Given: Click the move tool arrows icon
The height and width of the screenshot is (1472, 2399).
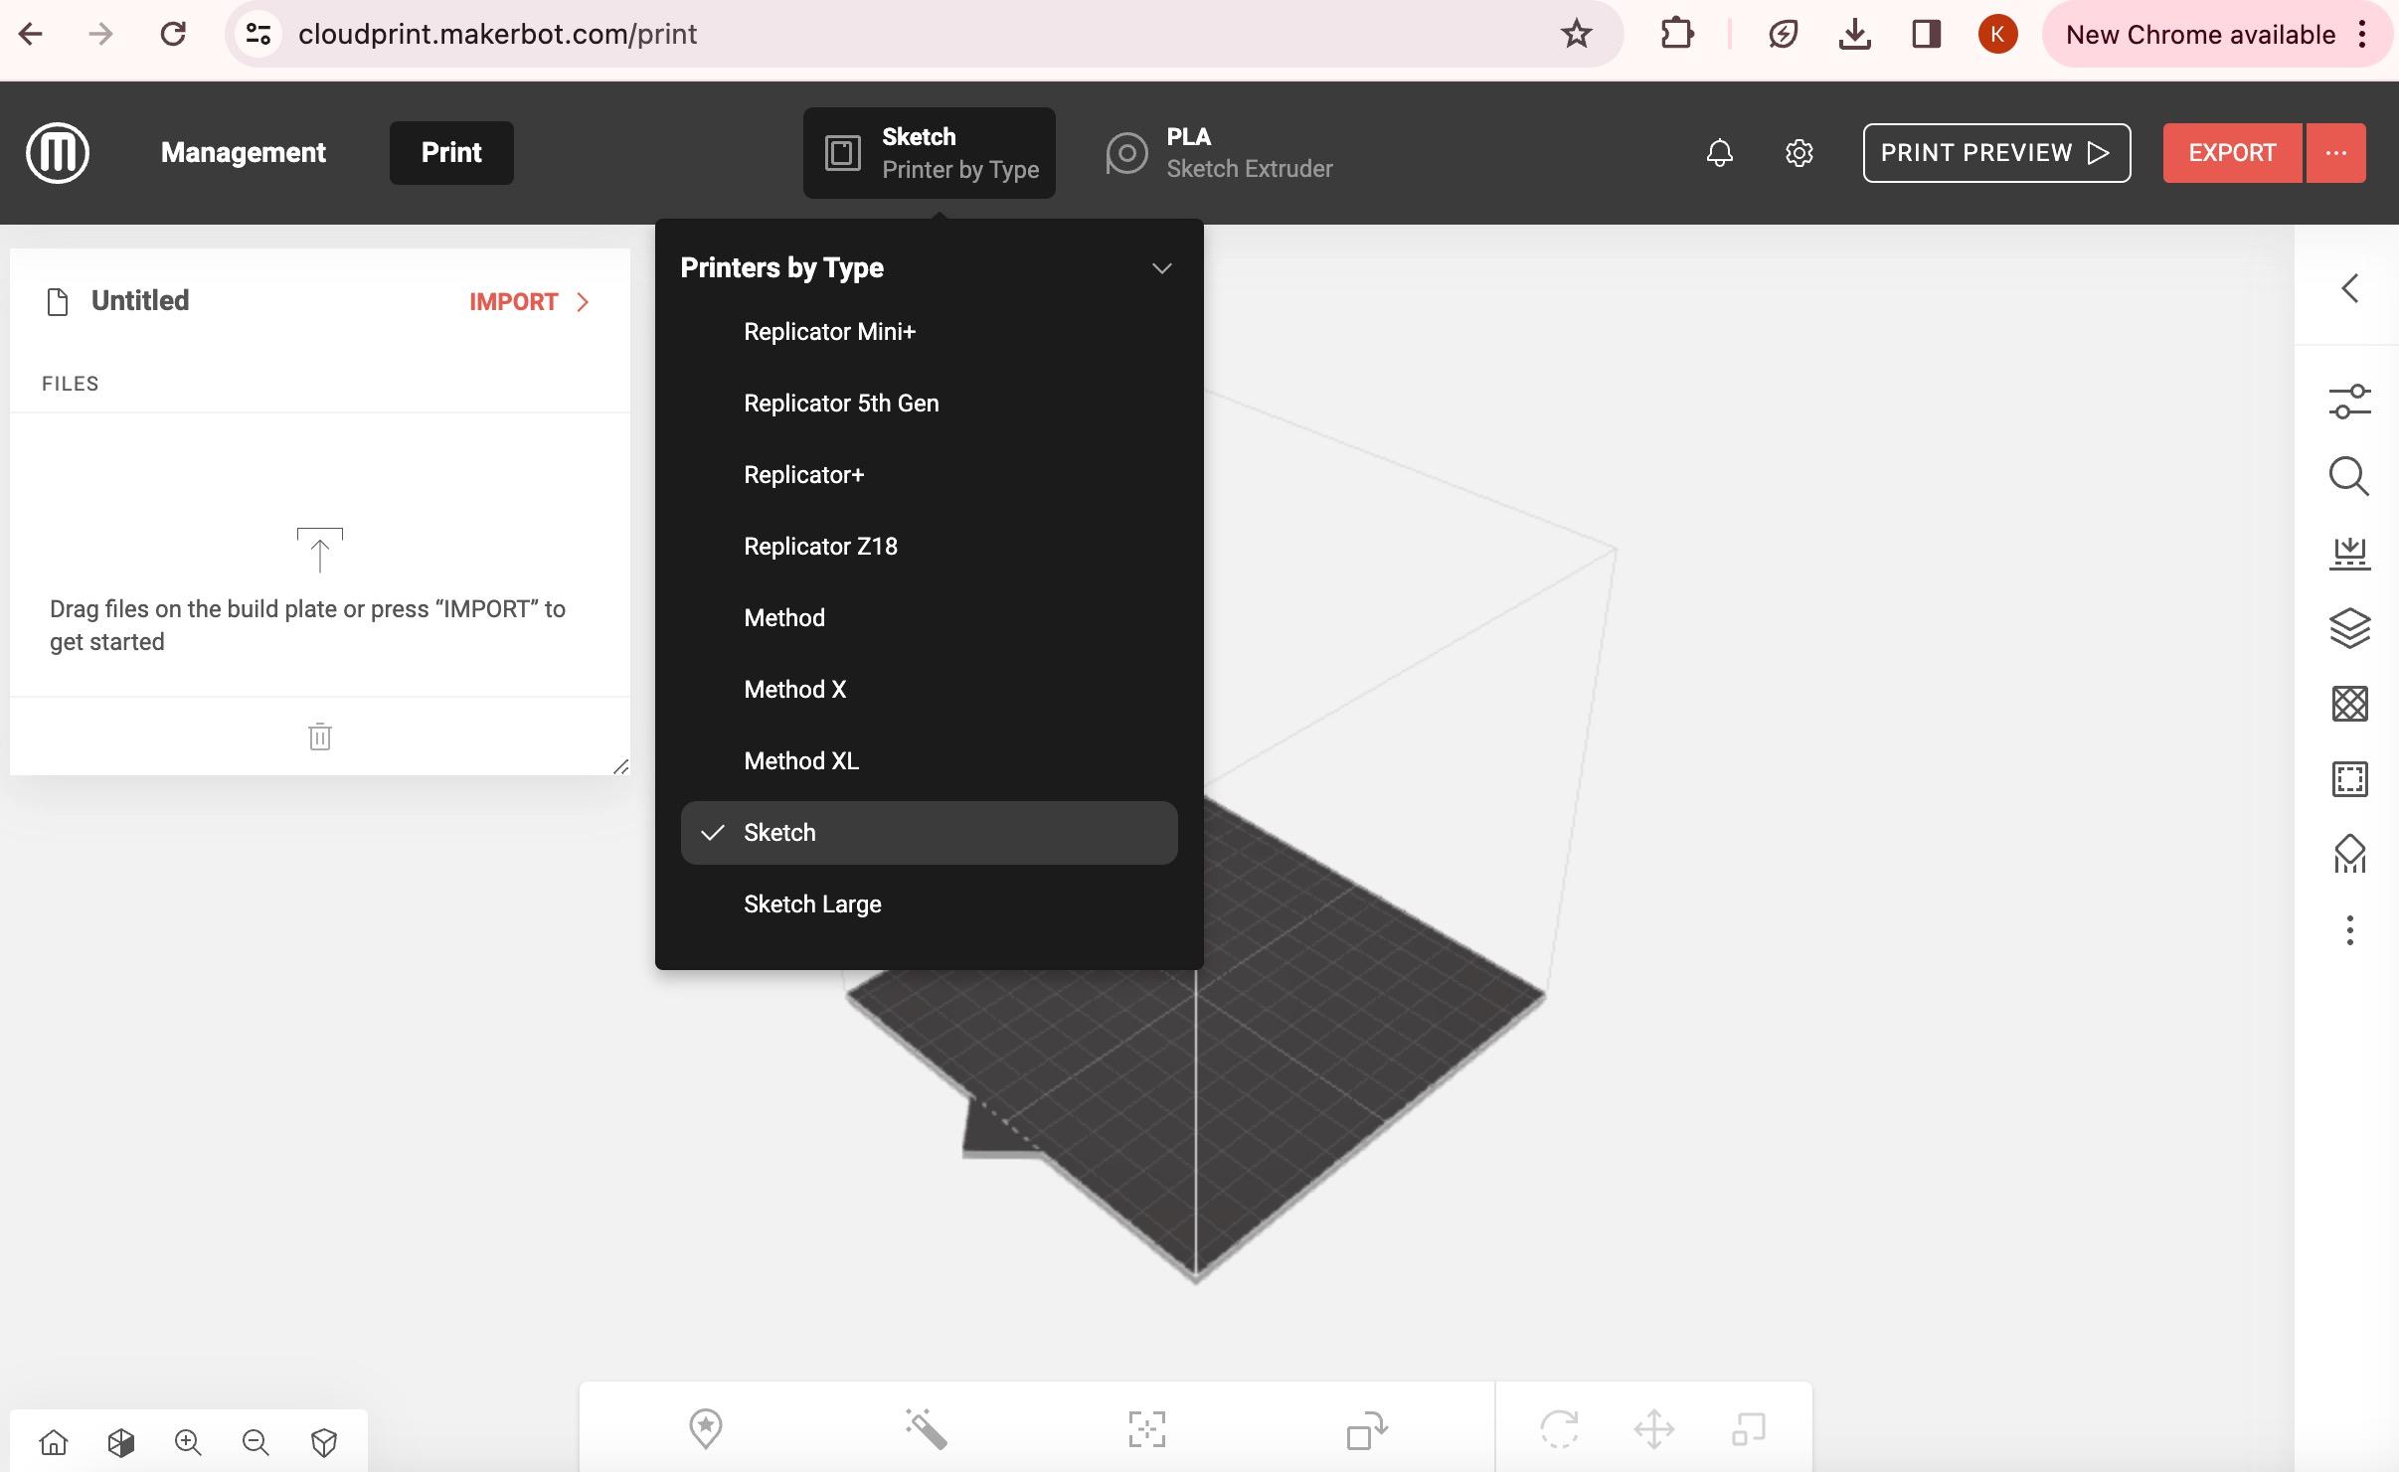Looking at the screenshot, I should 1654,1429.
